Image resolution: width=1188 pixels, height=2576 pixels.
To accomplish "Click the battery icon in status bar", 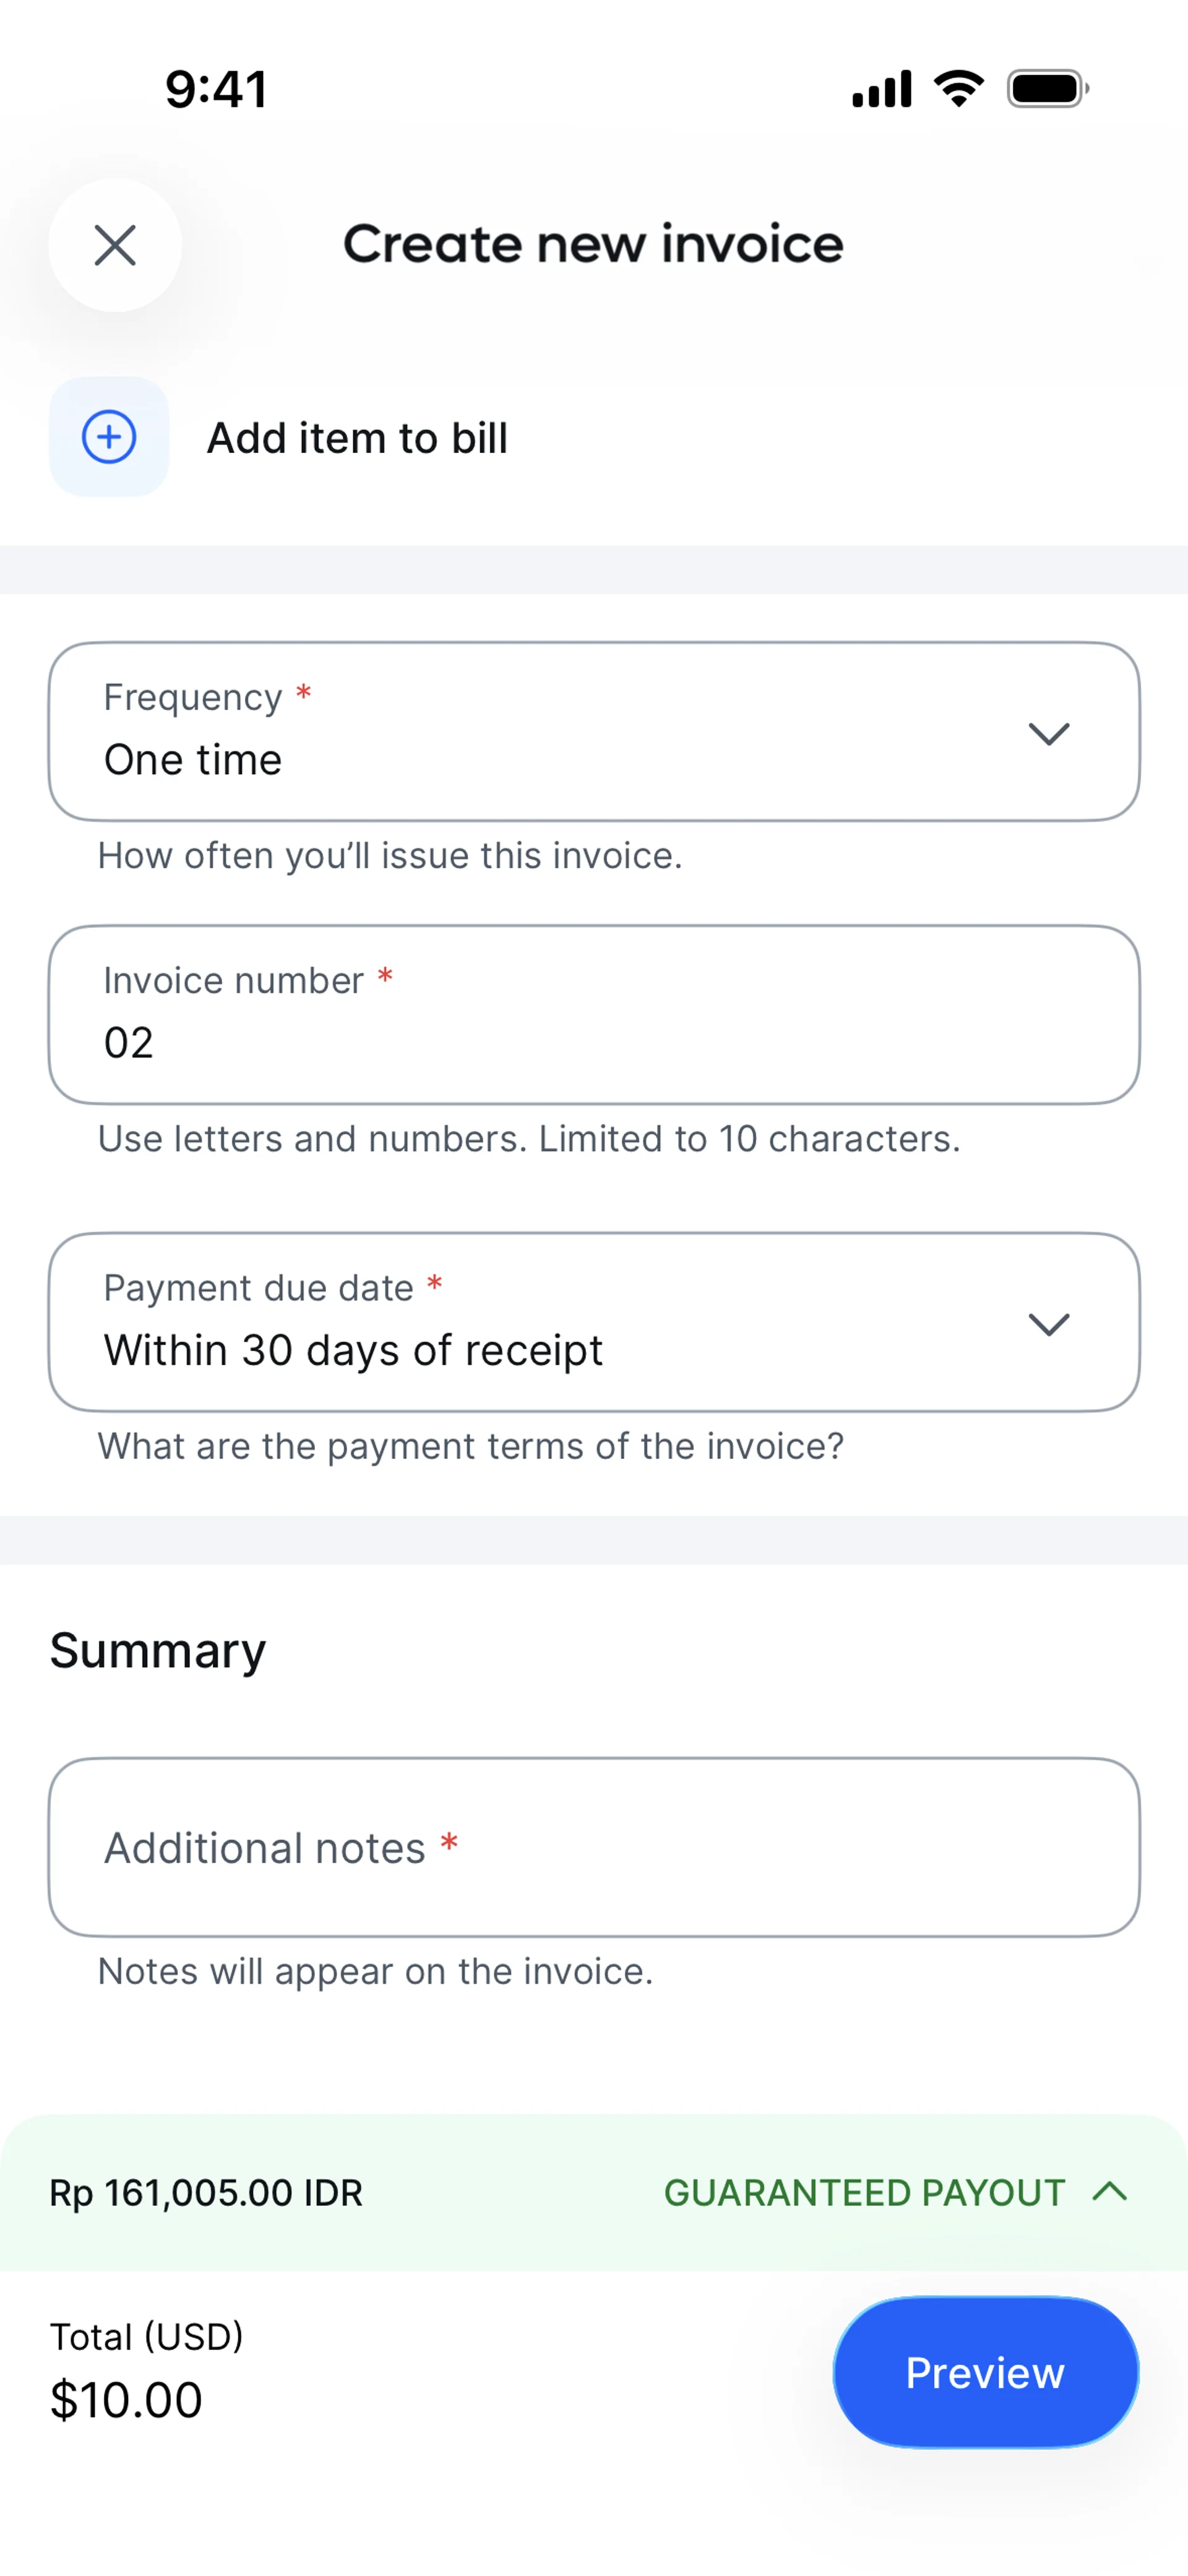I will [x=1047, y=88].
